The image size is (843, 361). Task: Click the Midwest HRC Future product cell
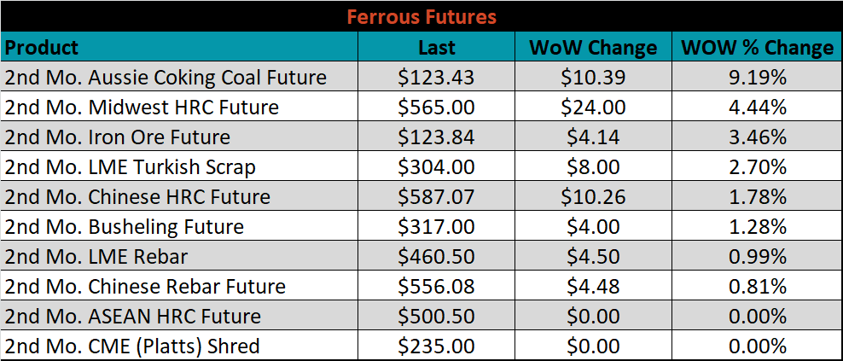coord(179,107)
